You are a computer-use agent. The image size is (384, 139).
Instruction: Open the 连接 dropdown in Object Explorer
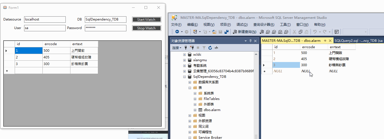pos(177,48)
